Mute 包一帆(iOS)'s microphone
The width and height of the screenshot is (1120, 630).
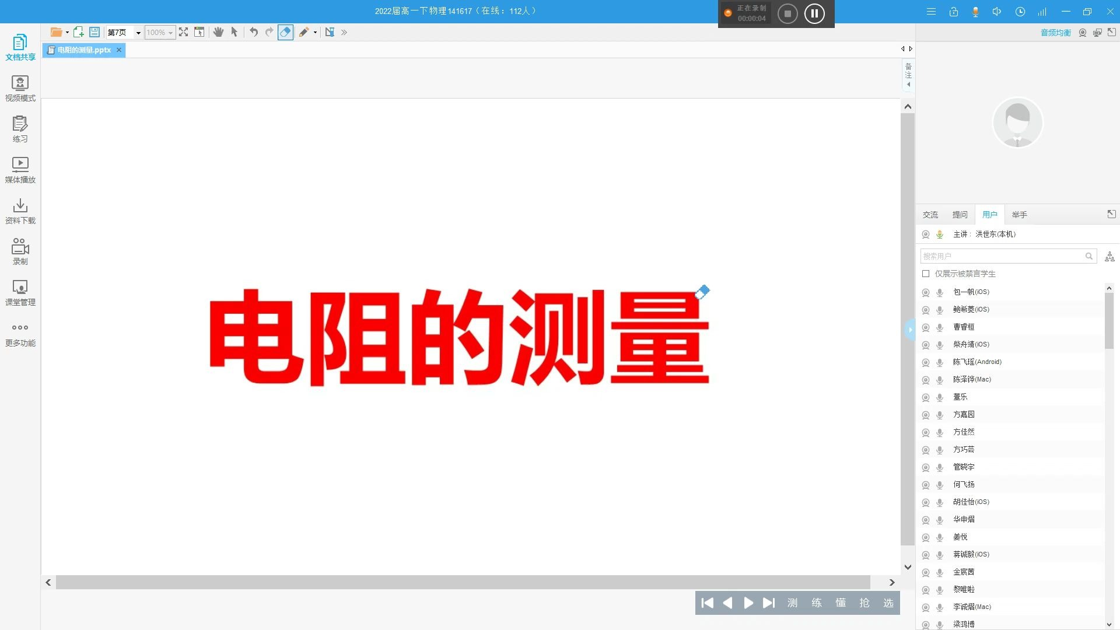click(x=940, y=292)
